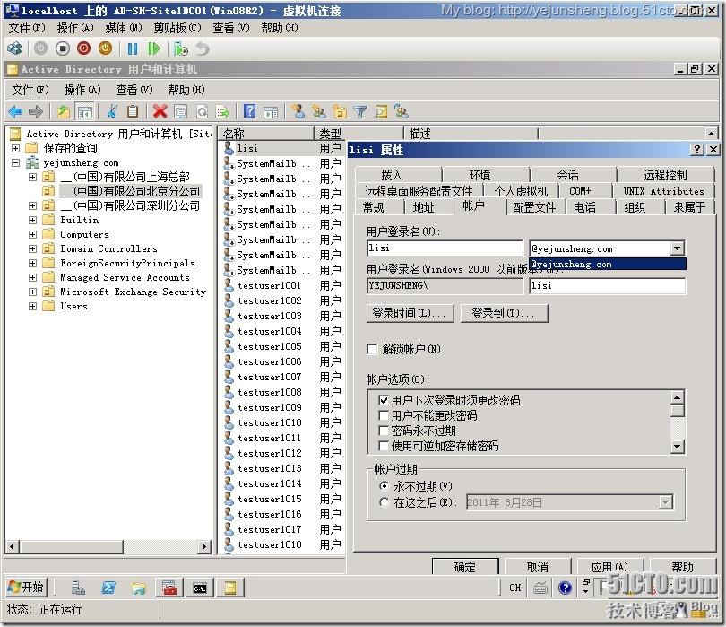Open the Server Manager taskbar icon

pyautogui.click(x=78, y=588)
